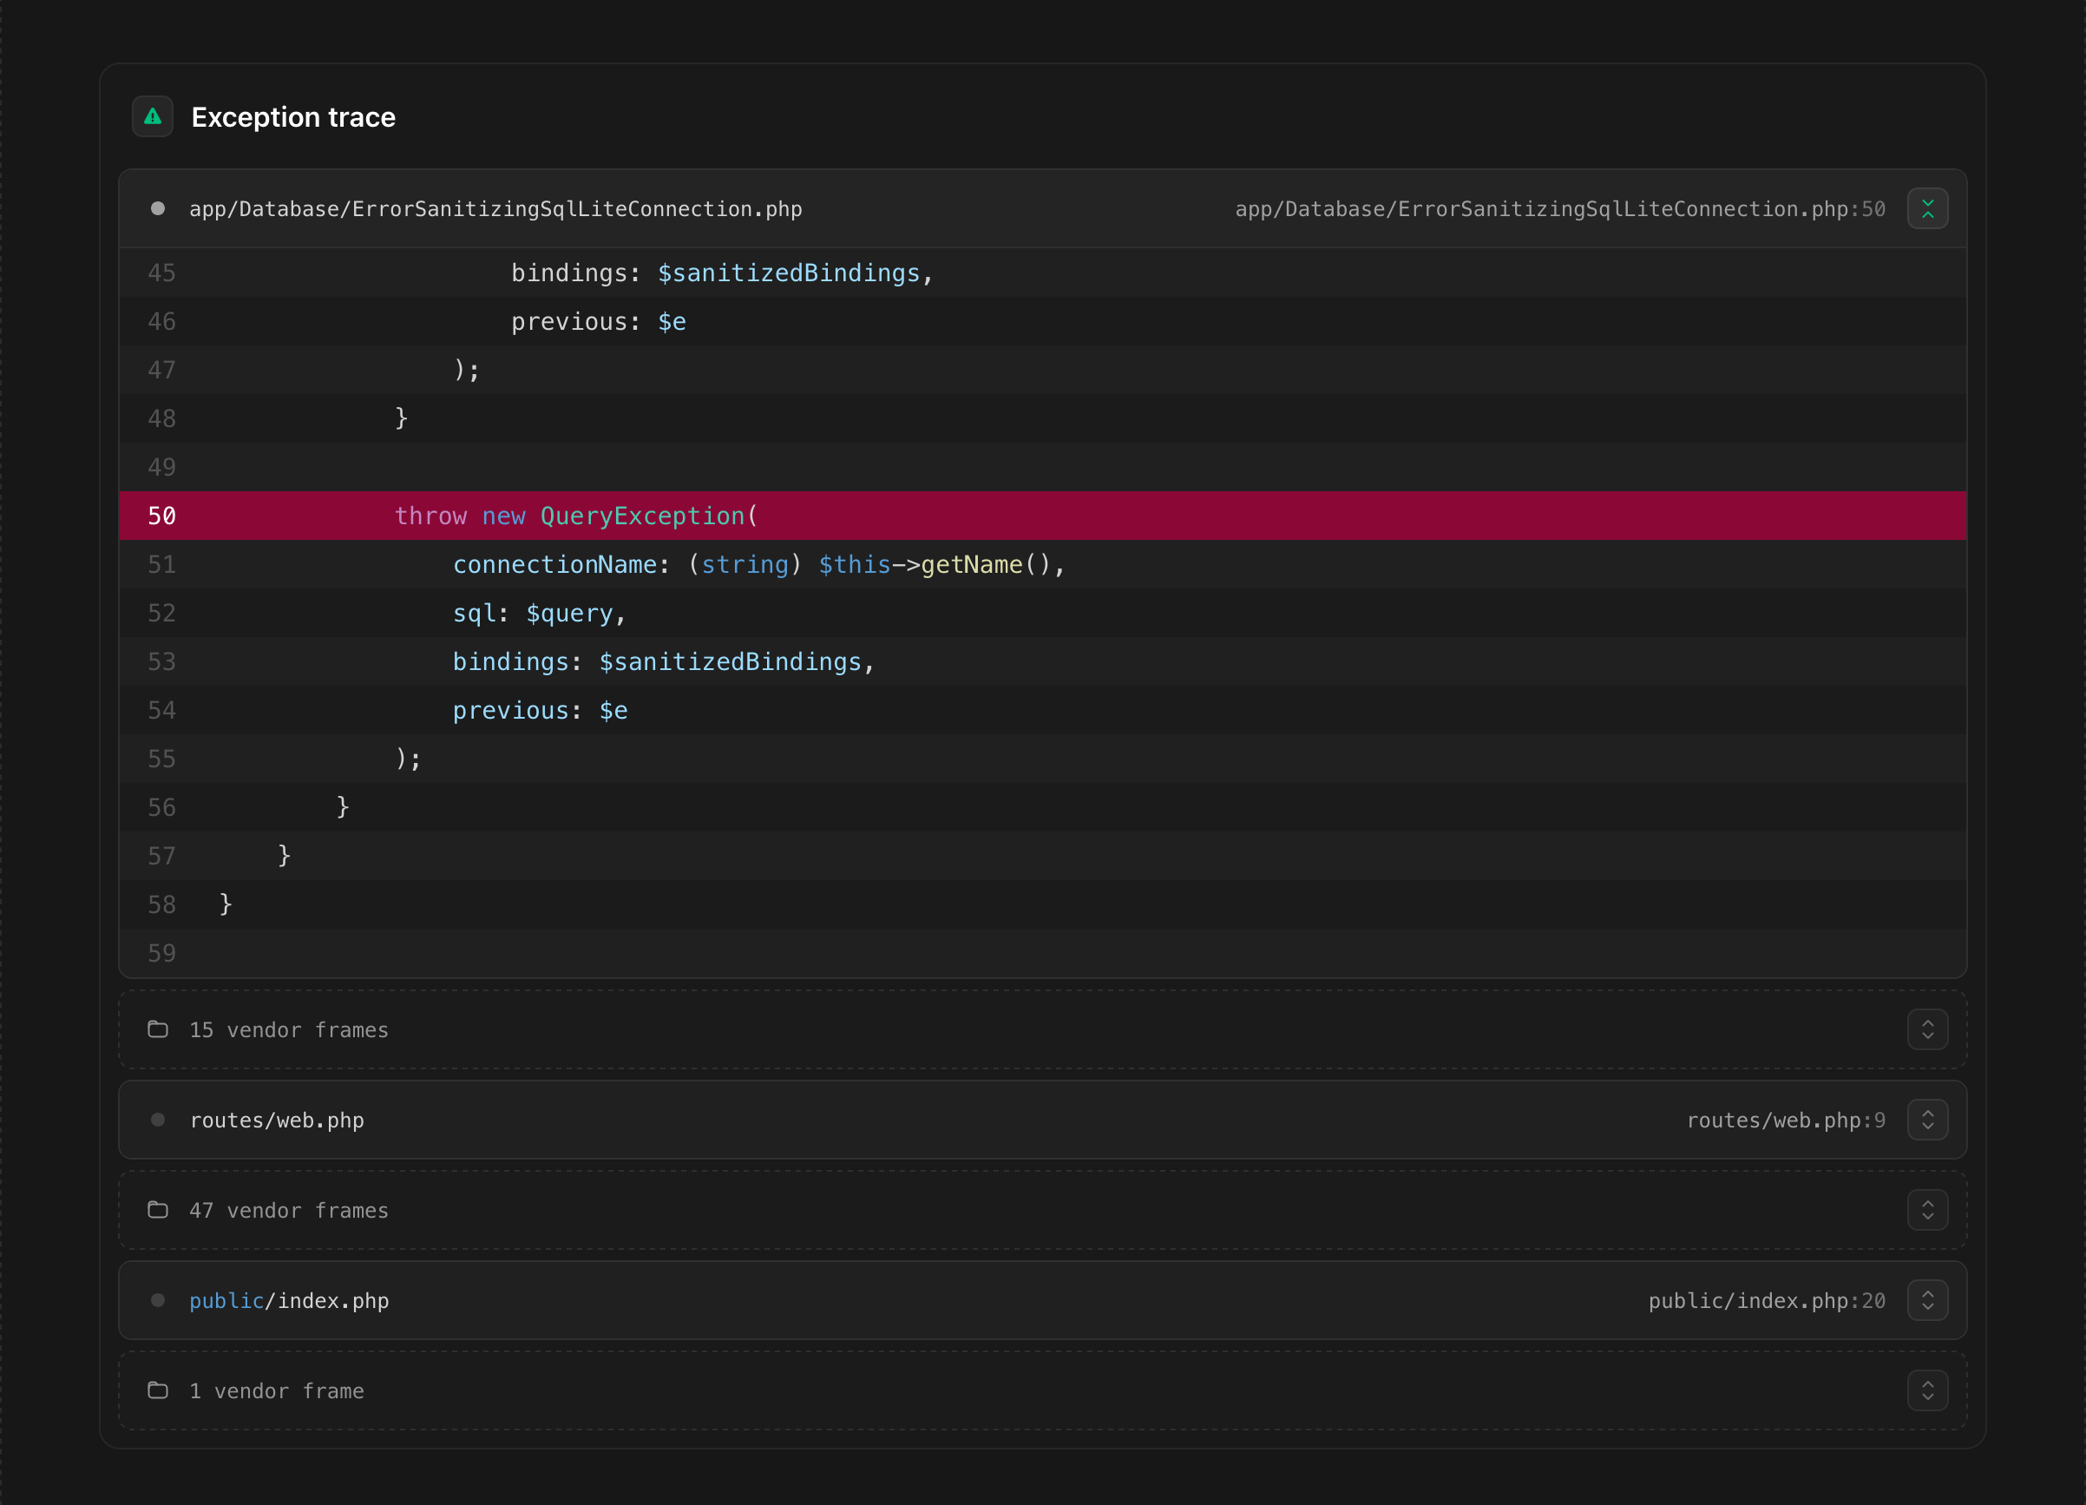Open app/Database/ErrorSanitizingSqlLiteConnection.php:50 link
This screenshot has height=1505, width=2086.
(1559, 208)
